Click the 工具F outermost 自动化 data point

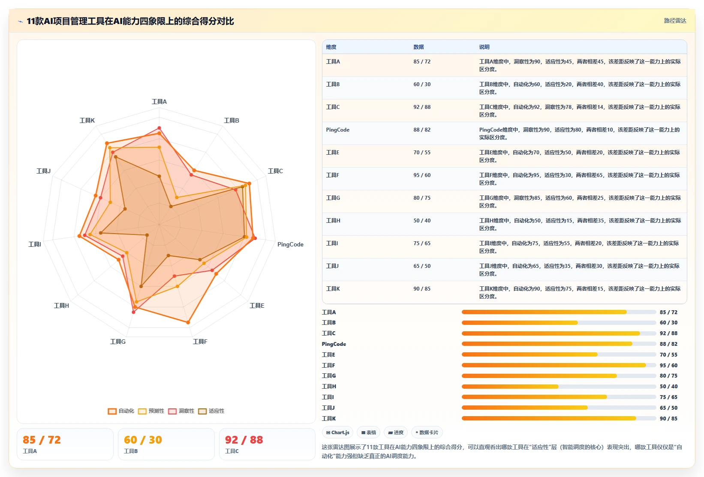(x=188, y=322)
